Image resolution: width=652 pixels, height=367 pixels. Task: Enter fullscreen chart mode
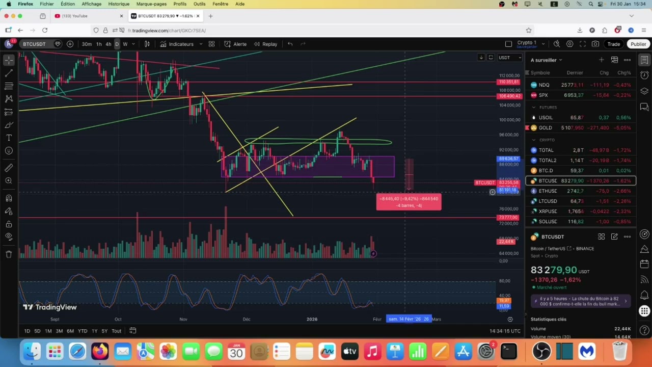coord(583,44)
